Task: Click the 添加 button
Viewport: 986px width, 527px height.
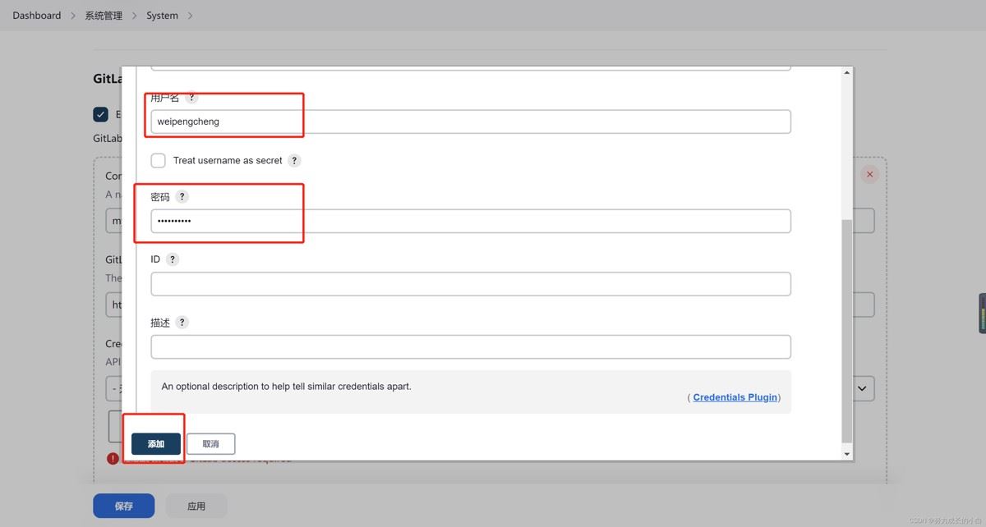Action: click(156, 444)
